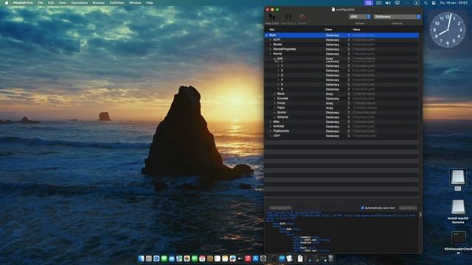The height and width of the screenshot is (265, 472).
Task: Open Photos from the Dock
Action: pyautogui.click(x=187, y=258)
